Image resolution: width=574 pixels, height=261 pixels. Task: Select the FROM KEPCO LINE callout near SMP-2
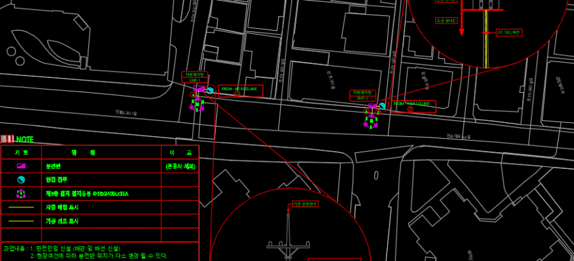[x=413, y=106]
